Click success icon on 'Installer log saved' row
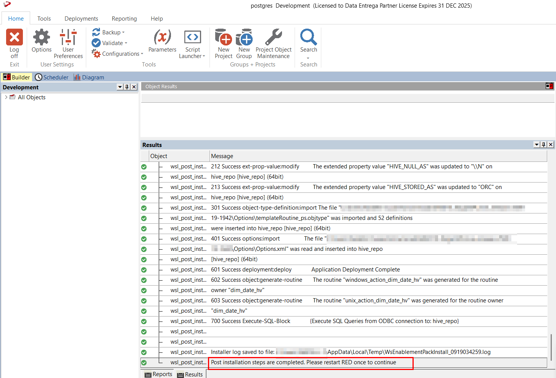This screenshot has height=378, width=556. (144, 352)
